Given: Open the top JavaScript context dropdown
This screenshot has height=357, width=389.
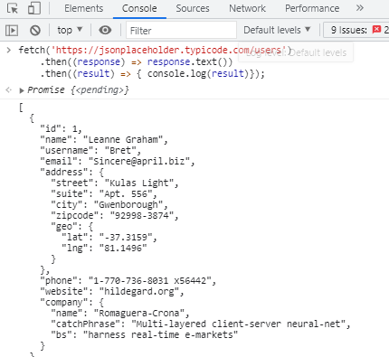Looking at the screenshot, I should 70,30.
